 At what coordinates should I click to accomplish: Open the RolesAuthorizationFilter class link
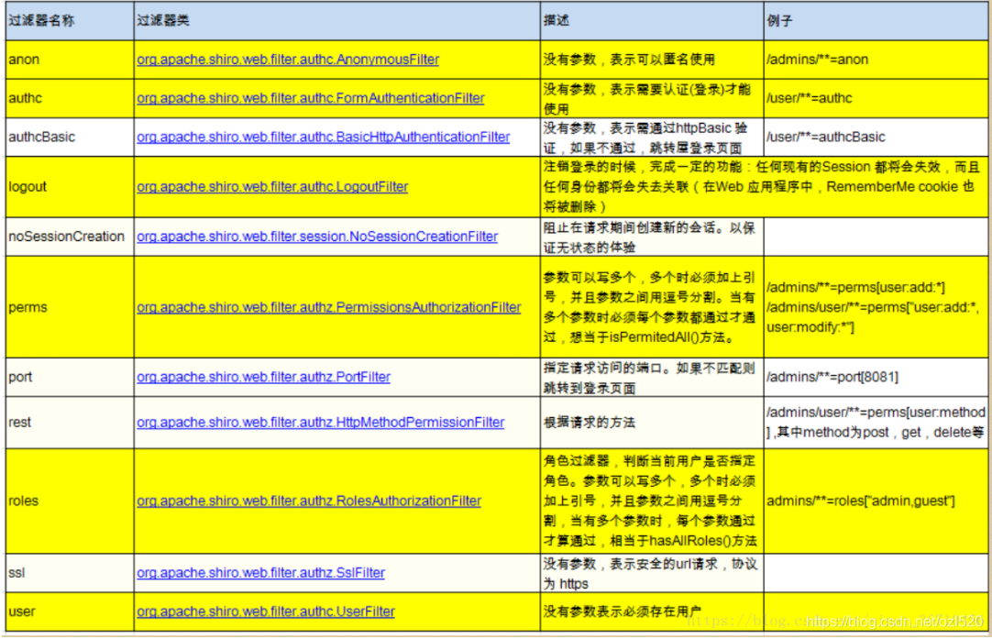tap(309, 501)
